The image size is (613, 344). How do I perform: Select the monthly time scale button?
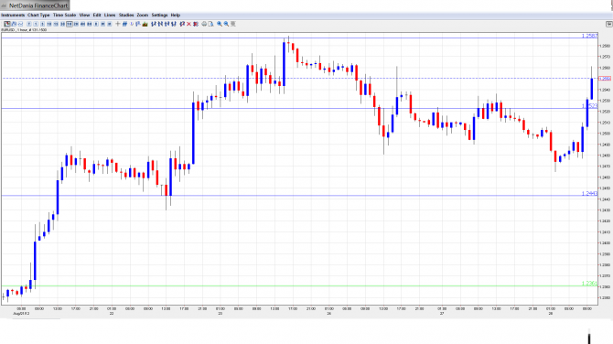click(x=110, y=24)
